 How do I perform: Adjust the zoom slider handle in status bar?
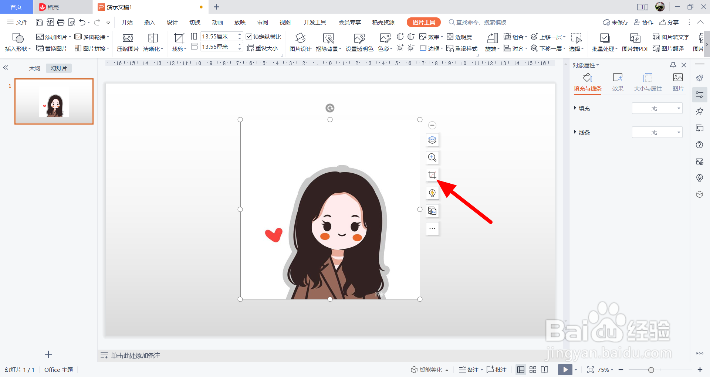(x=651, y=370)
